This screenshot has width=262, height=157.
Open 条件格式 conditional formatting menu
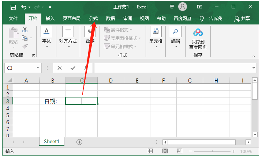pyautogui.click(x=118, y=30)
